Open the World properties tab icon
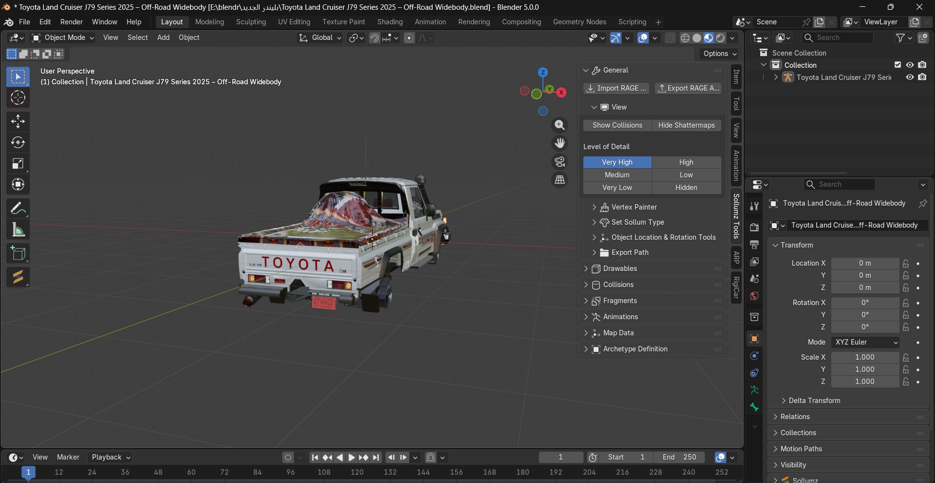The image size is (935, 483). click(754, 296)
